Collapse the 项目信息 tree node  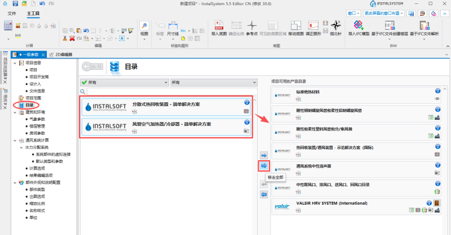point(15,63)
